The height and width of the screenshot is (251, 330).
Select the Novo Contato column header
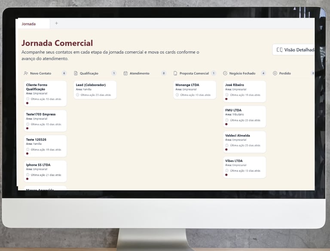(45, 73)
